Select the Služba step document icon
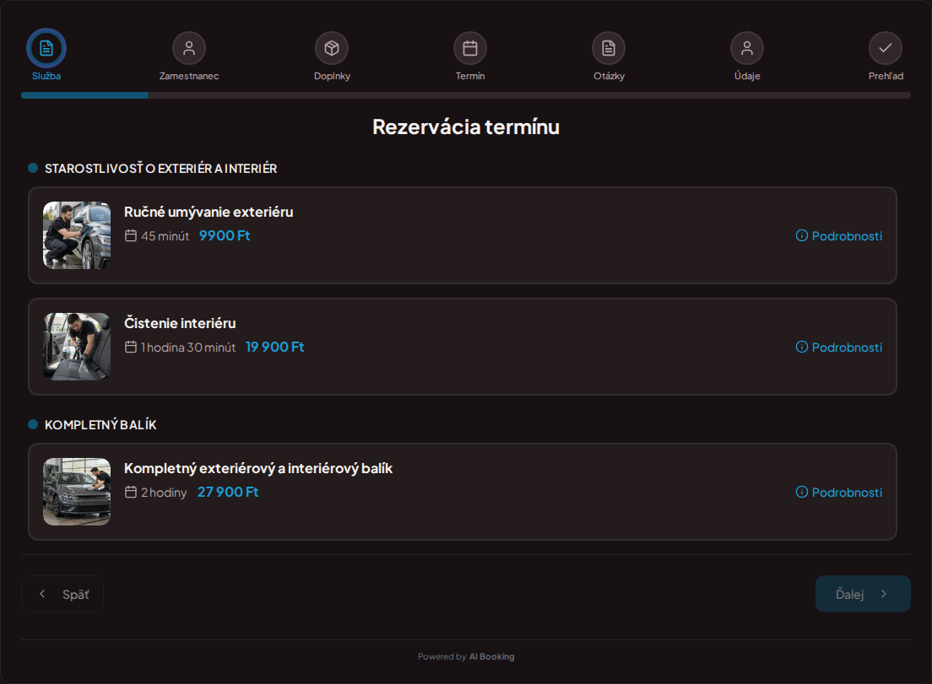932x684 pixels. click(x=46, y=48)
